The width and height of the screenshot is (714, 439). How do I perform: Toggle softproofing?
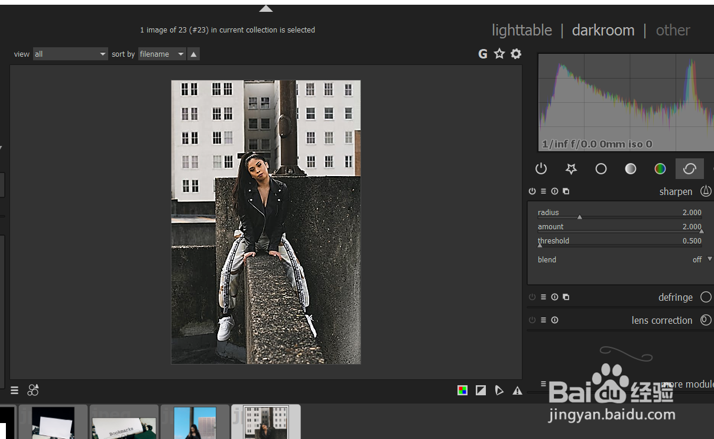(499, 391)
